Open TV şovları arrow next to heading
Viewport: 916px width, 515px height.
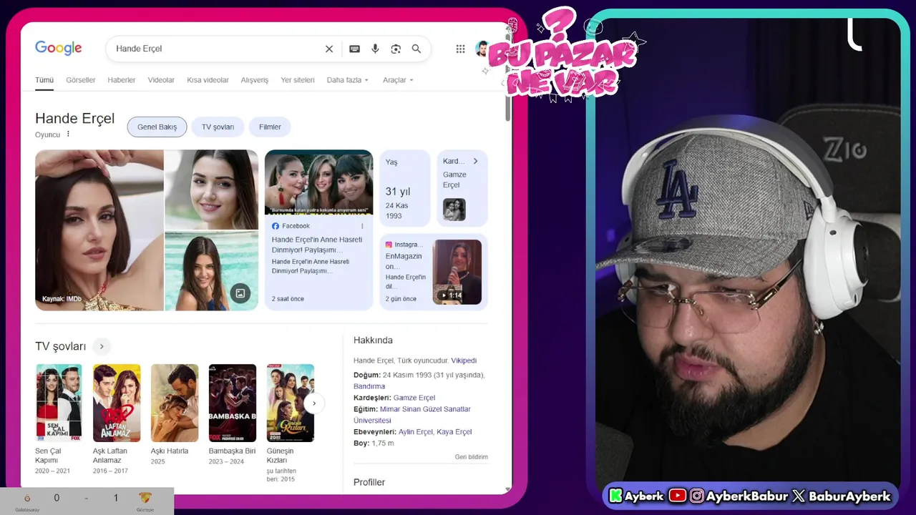(x=102, y=346)
